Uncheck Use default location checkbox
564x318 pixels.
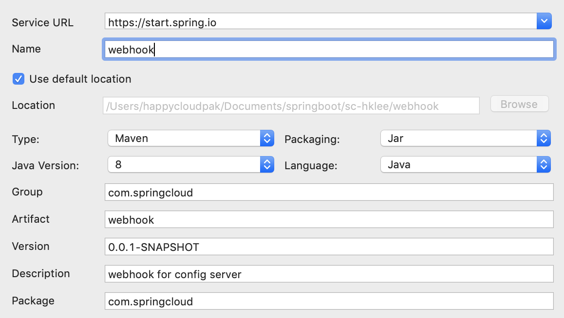[19, 79]
